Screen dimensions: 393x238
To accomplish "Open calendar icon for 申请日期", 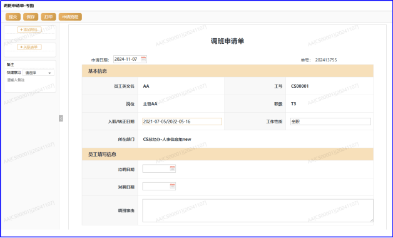I will pos(143,59).
